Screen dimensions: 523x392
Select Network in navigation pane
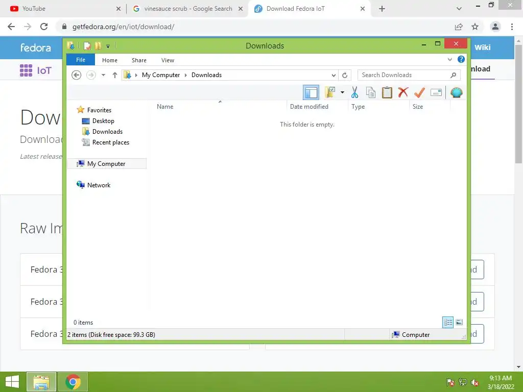(x=99, y=185)
